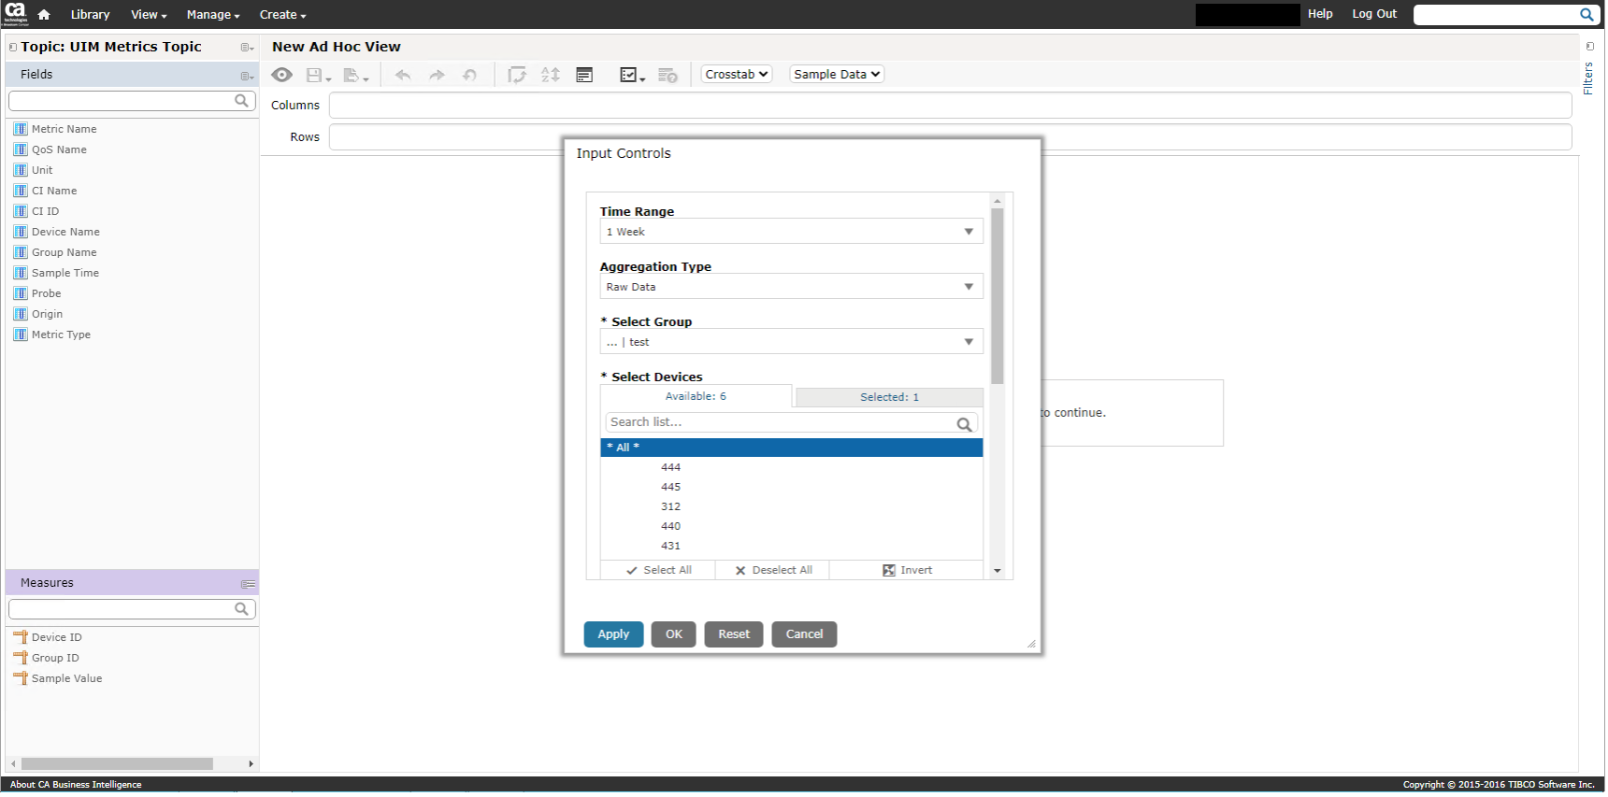Click the display mode eye icon

(281, 75)
